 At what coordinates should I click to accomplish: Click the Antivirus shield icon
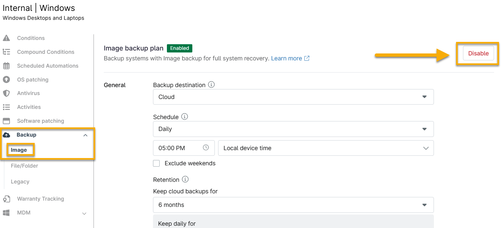[x=6, y=93]
